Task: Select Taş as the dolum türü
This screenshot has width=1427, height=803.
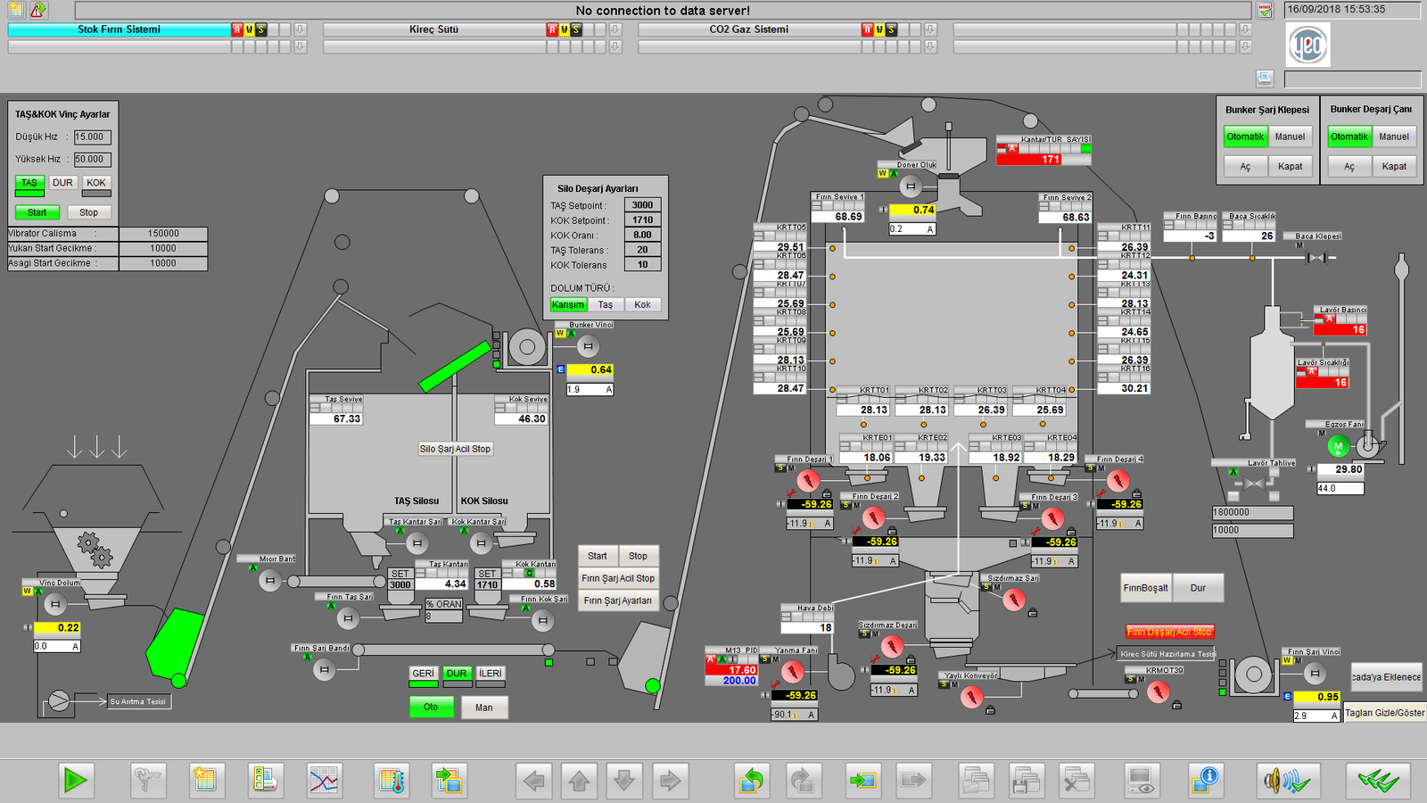Action: point(606,304)
